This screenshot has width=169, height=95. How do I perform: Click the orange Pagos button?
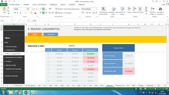click(x=35, y=34)
